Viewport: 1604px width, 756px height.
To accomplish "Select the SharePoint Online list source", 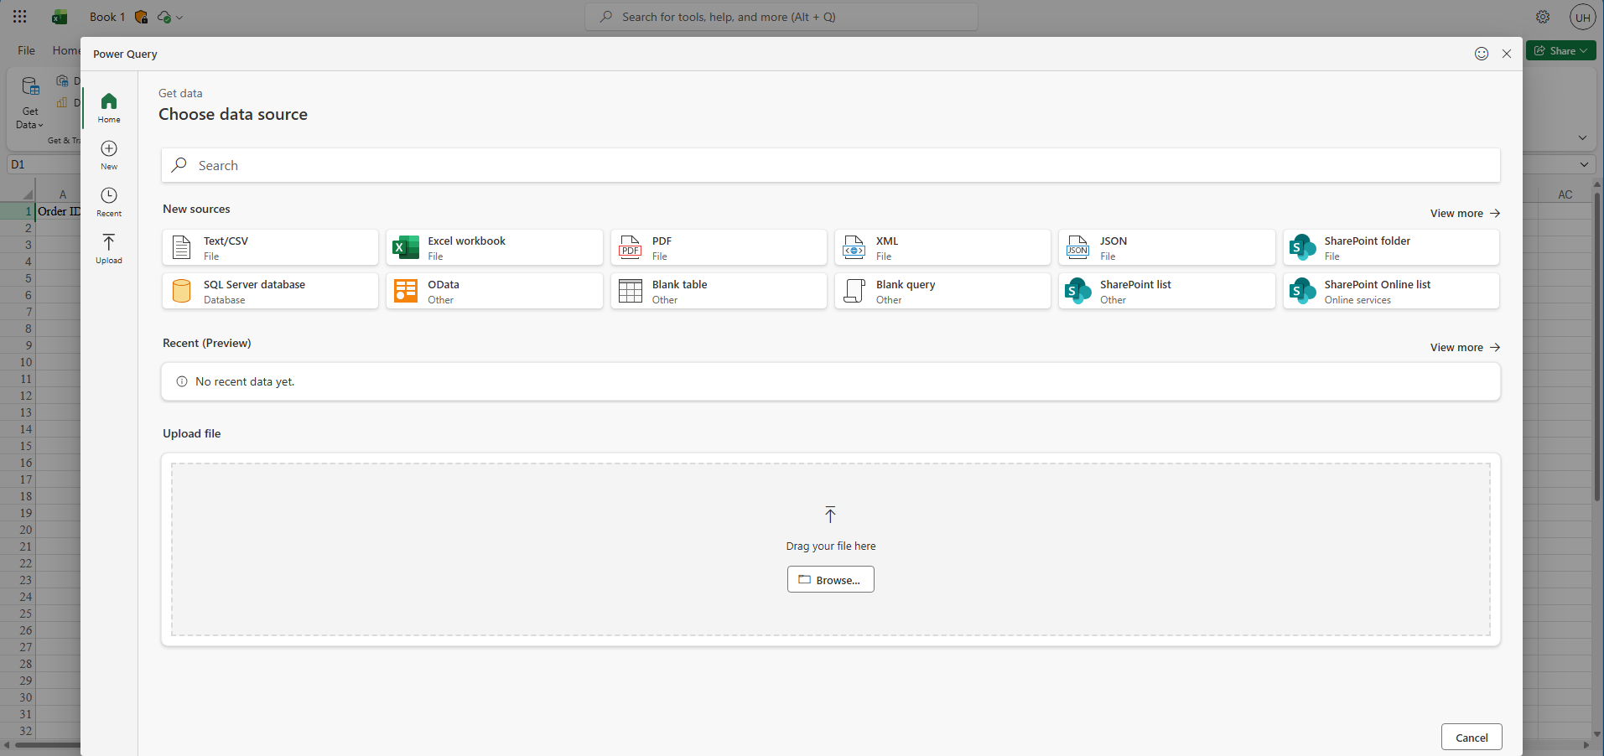I will point(1391,291).
